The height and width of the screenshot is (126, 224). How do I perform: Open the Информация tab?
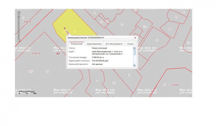[76, 44]
